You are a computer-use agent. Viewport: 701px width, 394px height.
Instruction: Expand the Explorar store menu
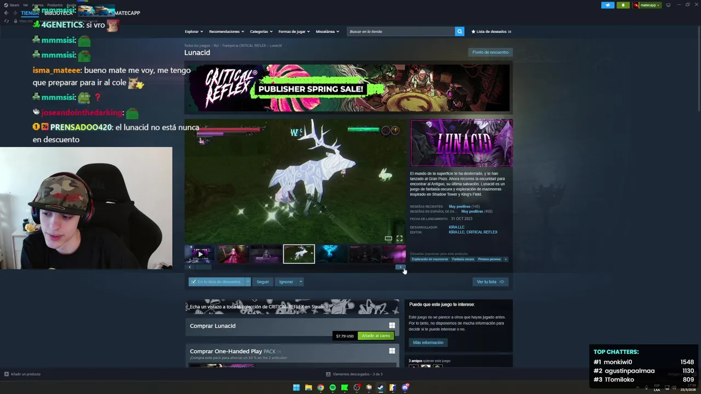coord(194,31)
